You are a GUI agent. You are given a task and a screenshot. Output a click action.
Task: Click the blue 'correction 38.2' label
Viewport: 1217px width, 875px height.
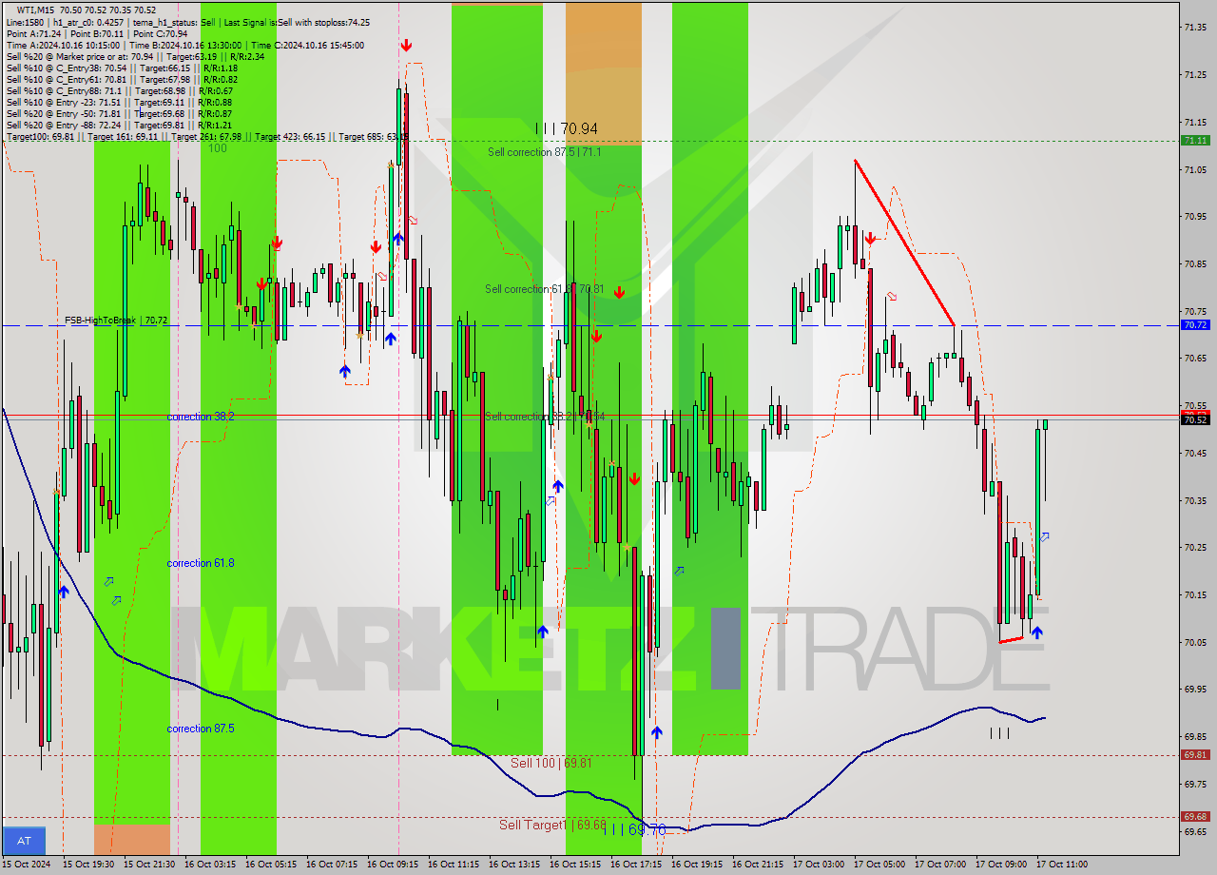[201, 417]
